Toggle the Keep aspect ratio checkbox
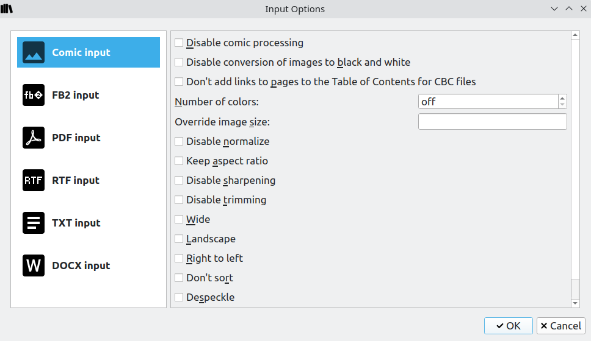 [x=179, y=161]
